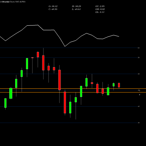Click the price axis label 58

click(x=139, y=58)
